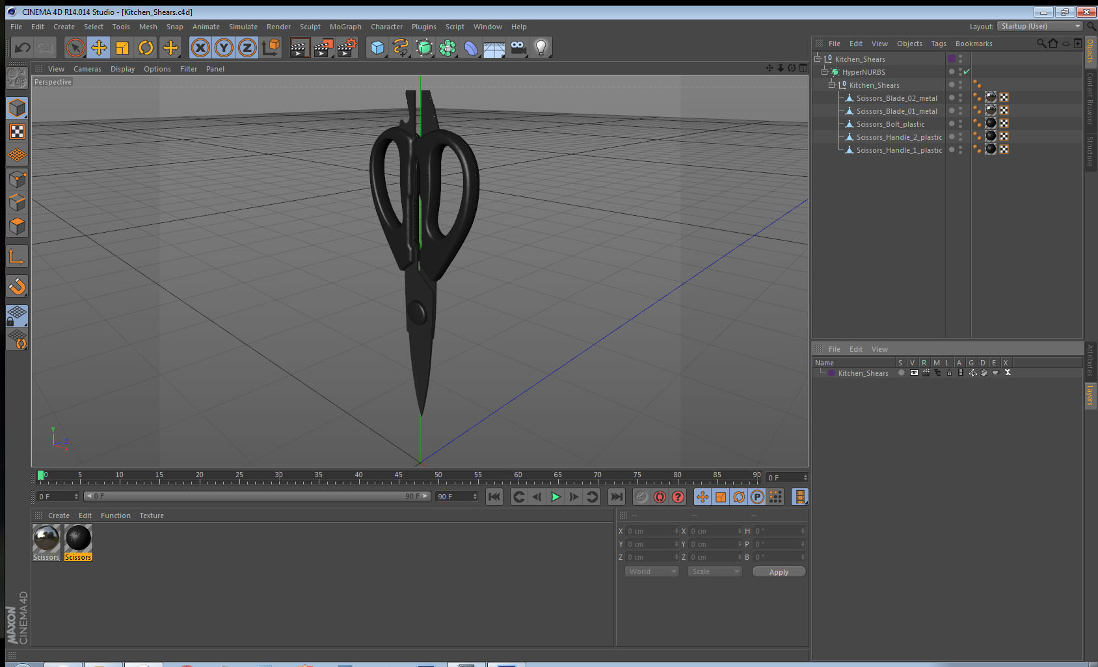Open the Material Manager Create menu

coord(59,516)
